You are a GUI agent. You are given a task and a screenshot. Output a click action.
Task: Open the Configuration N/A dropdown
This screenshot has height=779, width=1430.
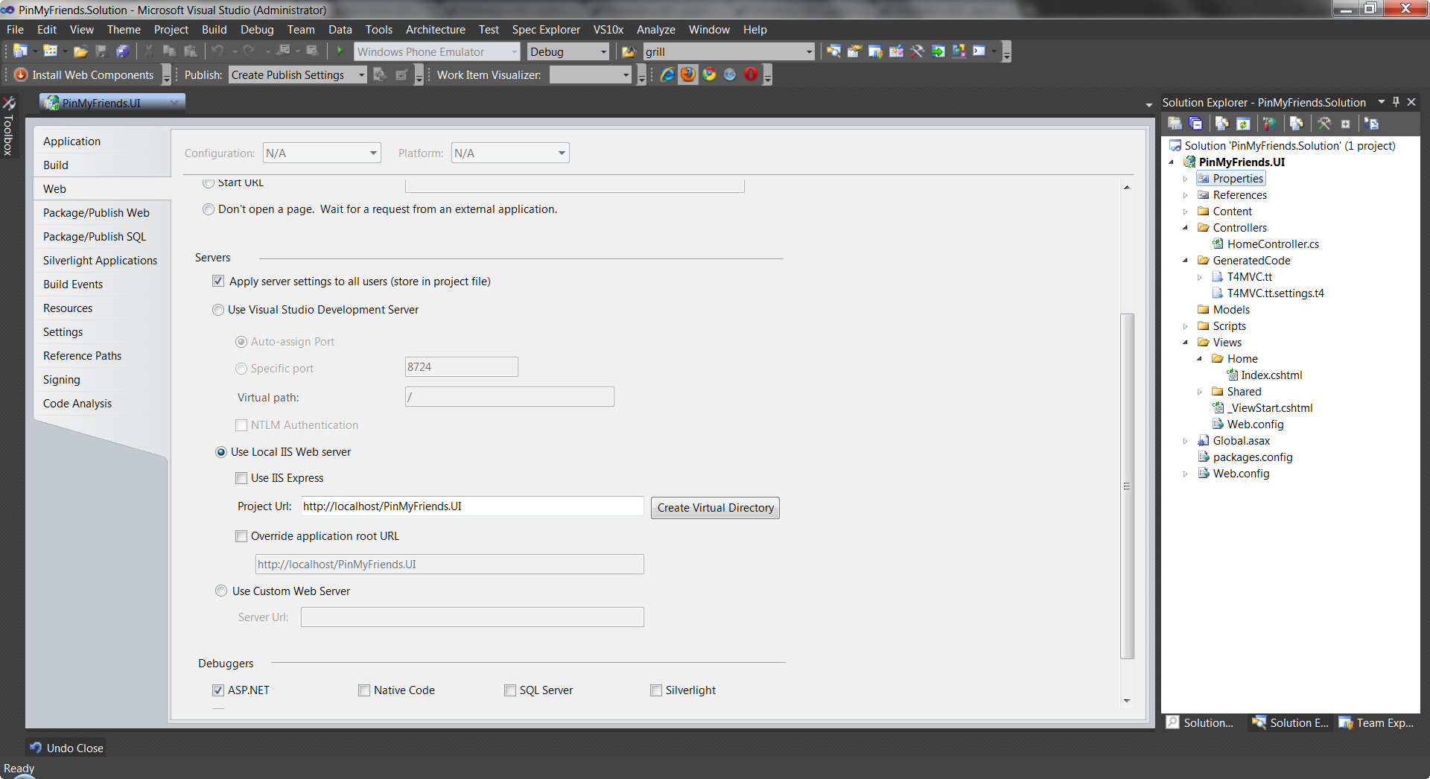pos(322,153)
